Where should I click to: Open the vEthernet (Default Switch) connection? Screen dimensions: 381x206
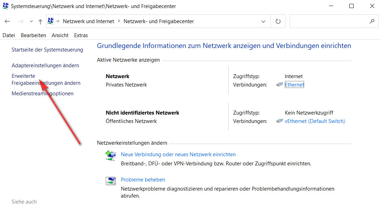coord(315,121)
